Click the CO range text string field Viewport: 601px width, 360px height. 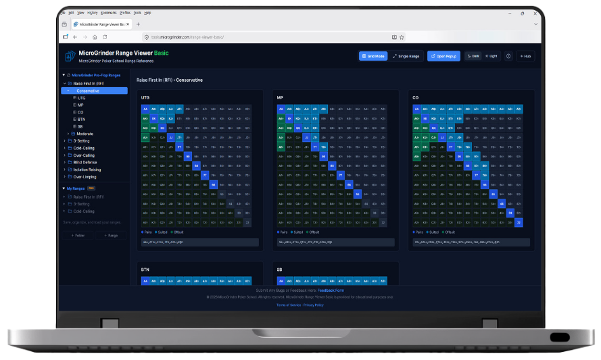[x=471, y=242]
